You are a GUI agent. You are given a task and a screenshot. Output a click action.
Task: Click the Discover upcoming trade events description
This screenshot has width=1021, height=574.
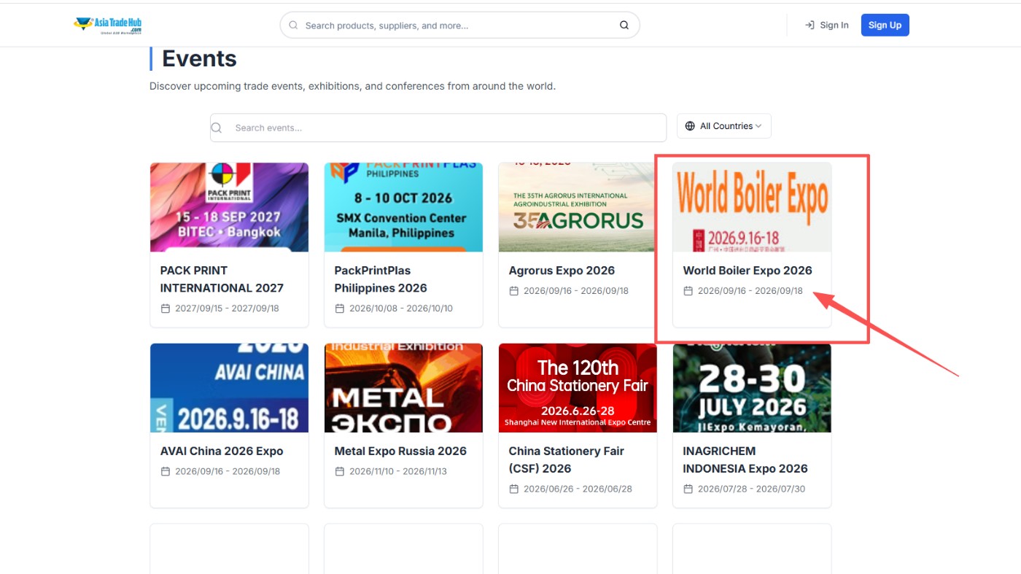[352, 86]
